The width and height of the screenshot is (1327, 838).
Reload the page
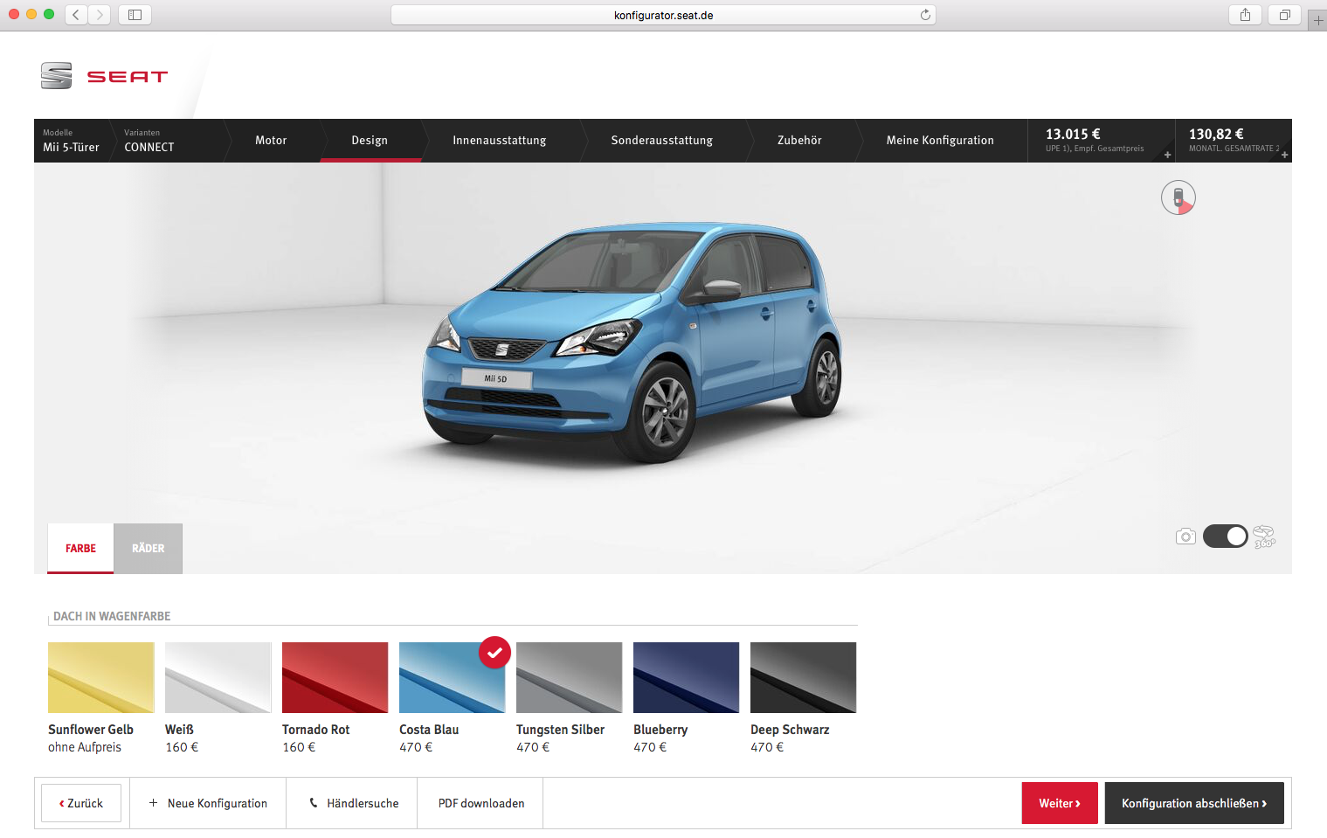point(925,15)
